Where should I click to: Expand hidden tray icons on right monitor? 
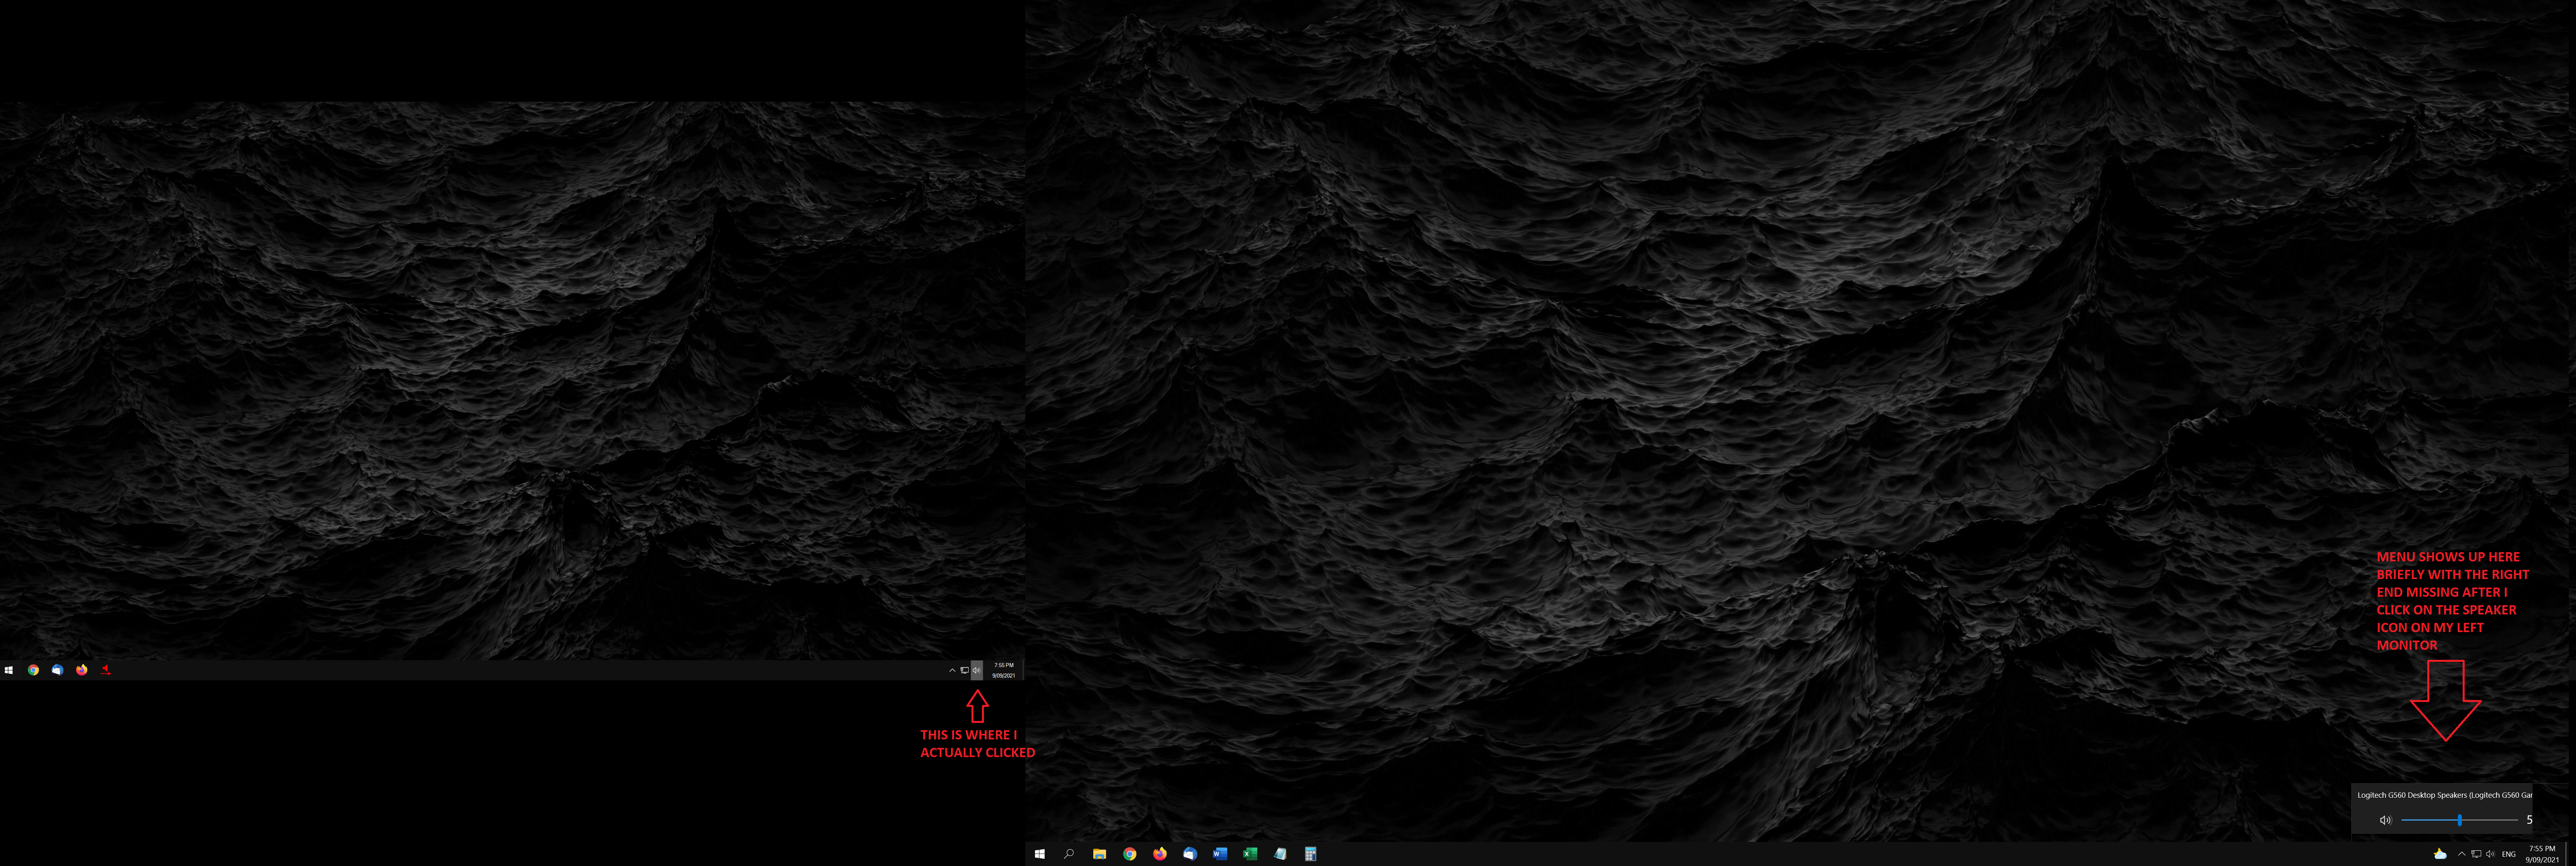[2461, 854]
